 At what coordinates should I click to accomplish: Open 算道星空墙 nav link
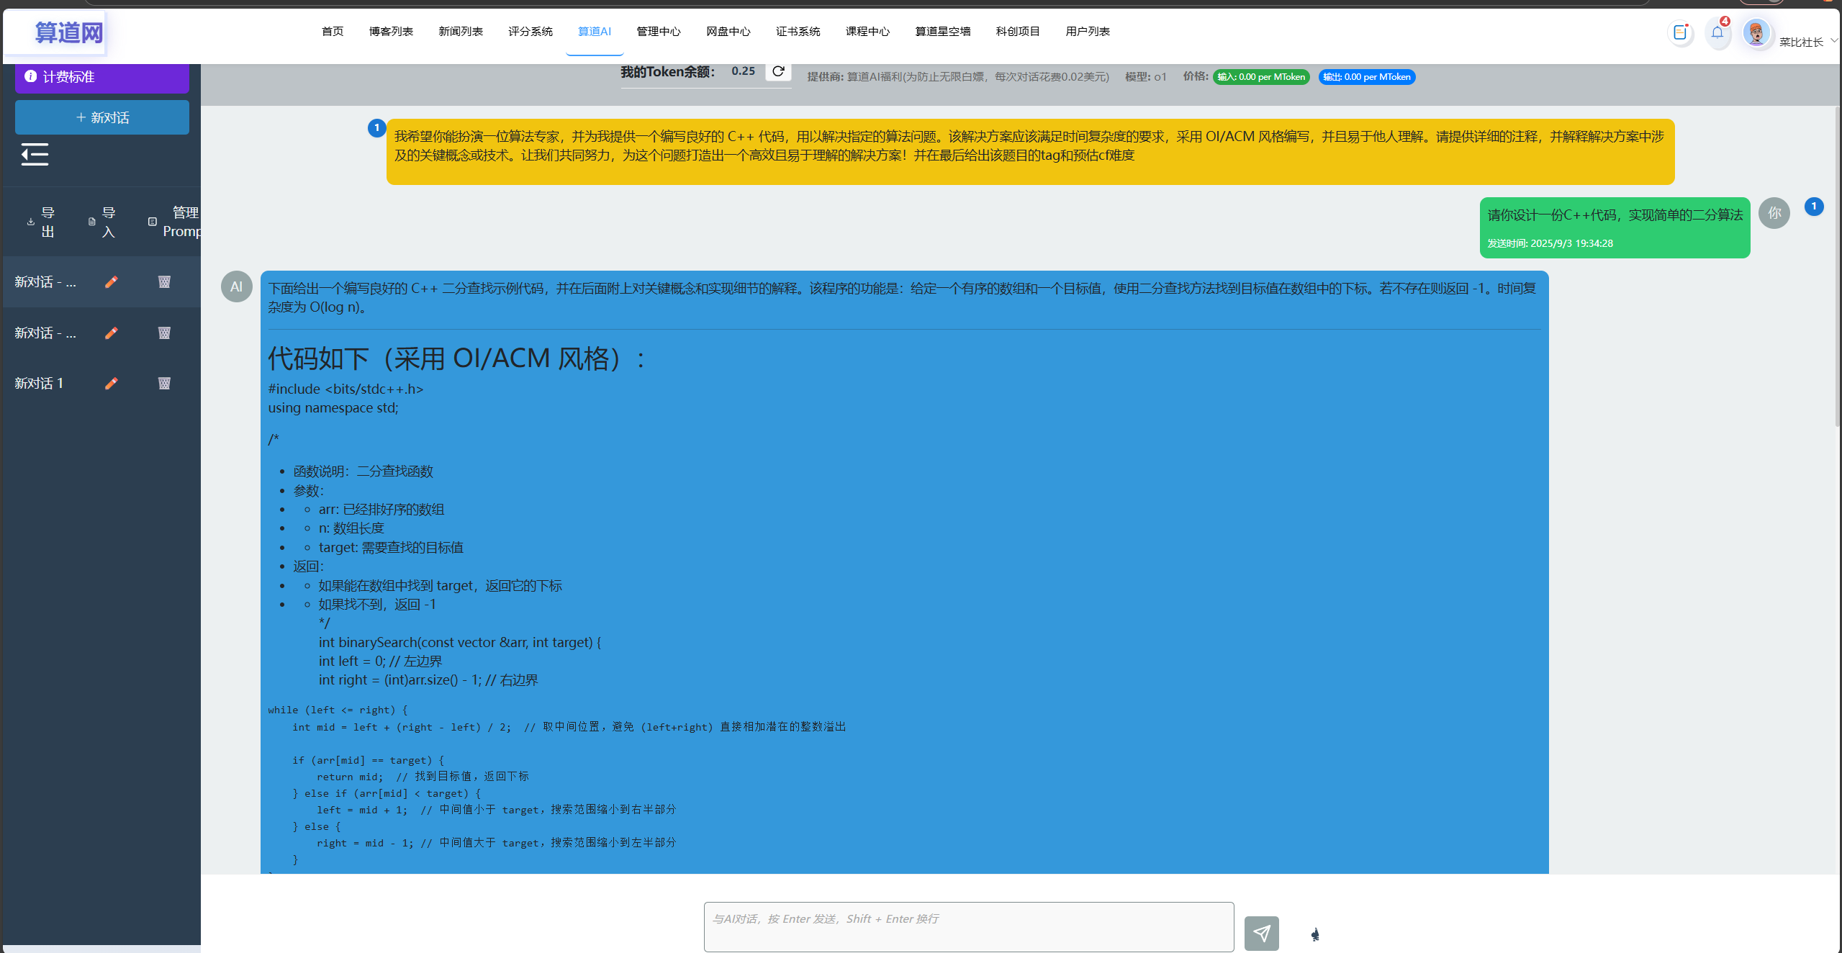(943, 32)
